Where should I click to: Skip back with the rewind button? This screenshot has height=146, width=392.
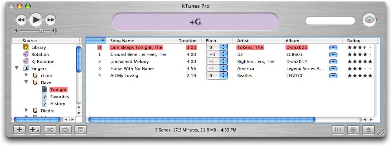[22, 20]
